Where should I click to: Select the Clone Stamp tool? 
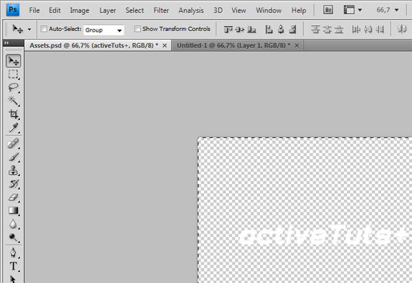[x=13, y=170]
